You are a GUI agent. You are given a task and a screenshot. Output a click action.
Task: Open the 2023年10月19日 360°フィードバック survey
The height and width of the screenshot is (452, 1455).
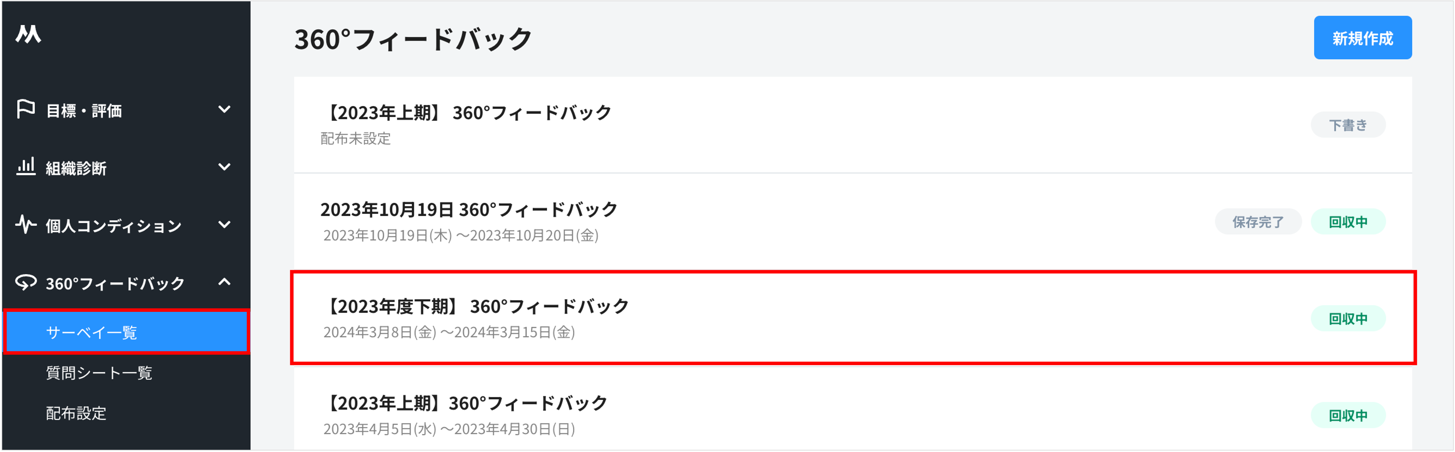(469, 210)
